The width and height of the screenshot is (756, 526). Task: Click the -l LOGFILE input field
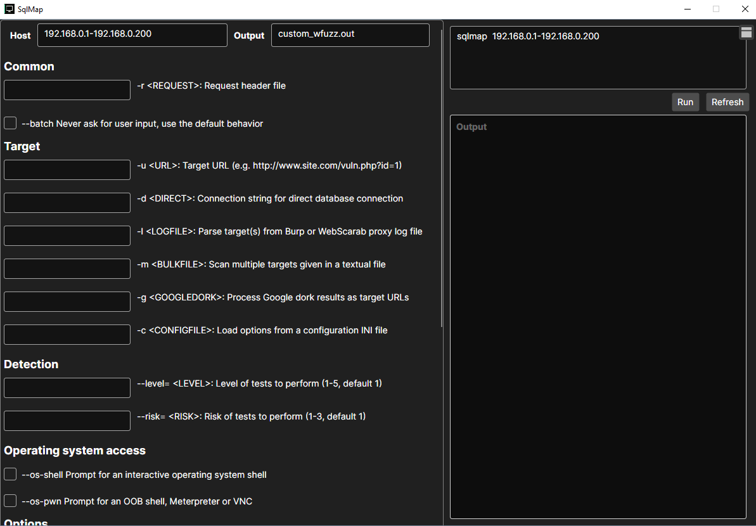tap(67, 235)
